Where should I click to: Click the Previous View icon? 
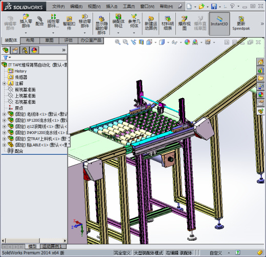134,42
